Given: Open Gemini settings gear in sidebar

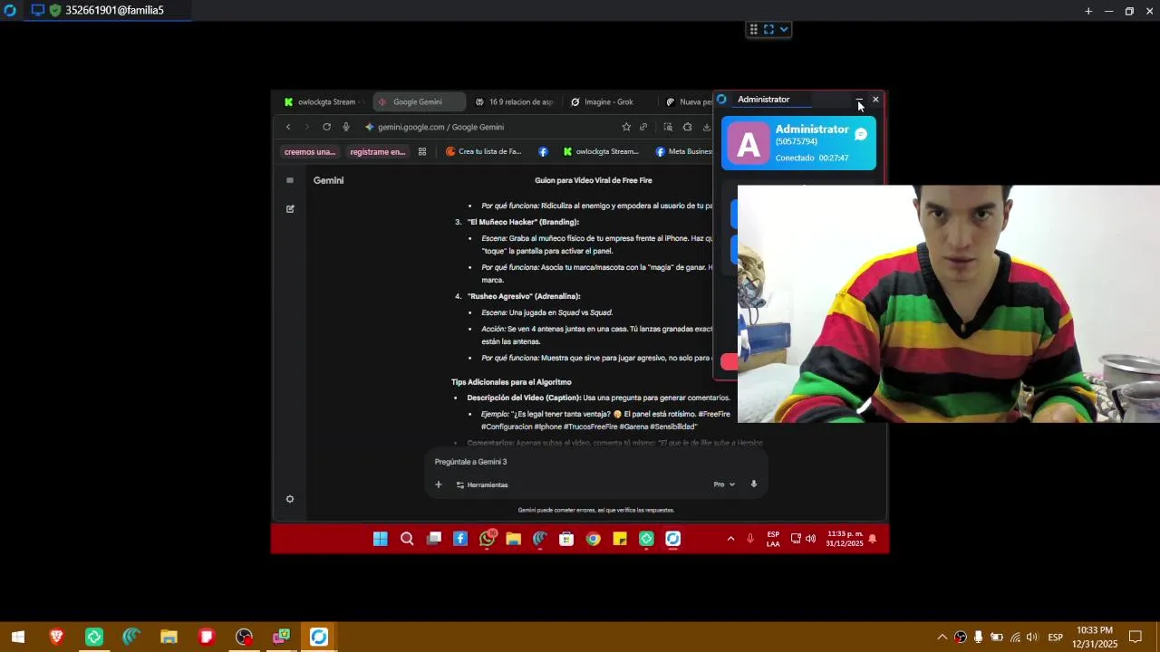Looking at the screenshot, I should click(x=290, y=499).
